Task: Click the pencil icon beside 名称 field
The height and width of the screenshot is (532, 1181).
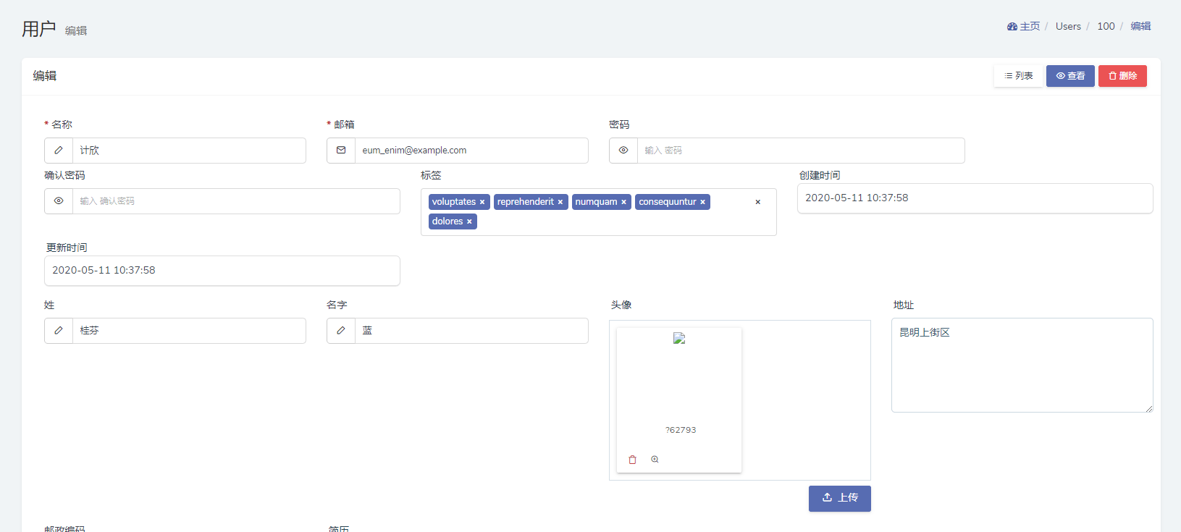Action: (x=59, y=151)
